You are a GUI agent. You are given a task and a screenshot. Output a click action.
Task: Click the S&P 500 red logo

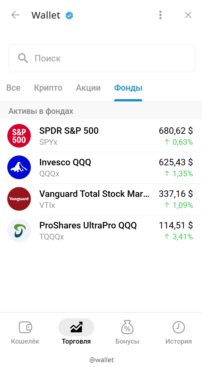pos(19,136)
